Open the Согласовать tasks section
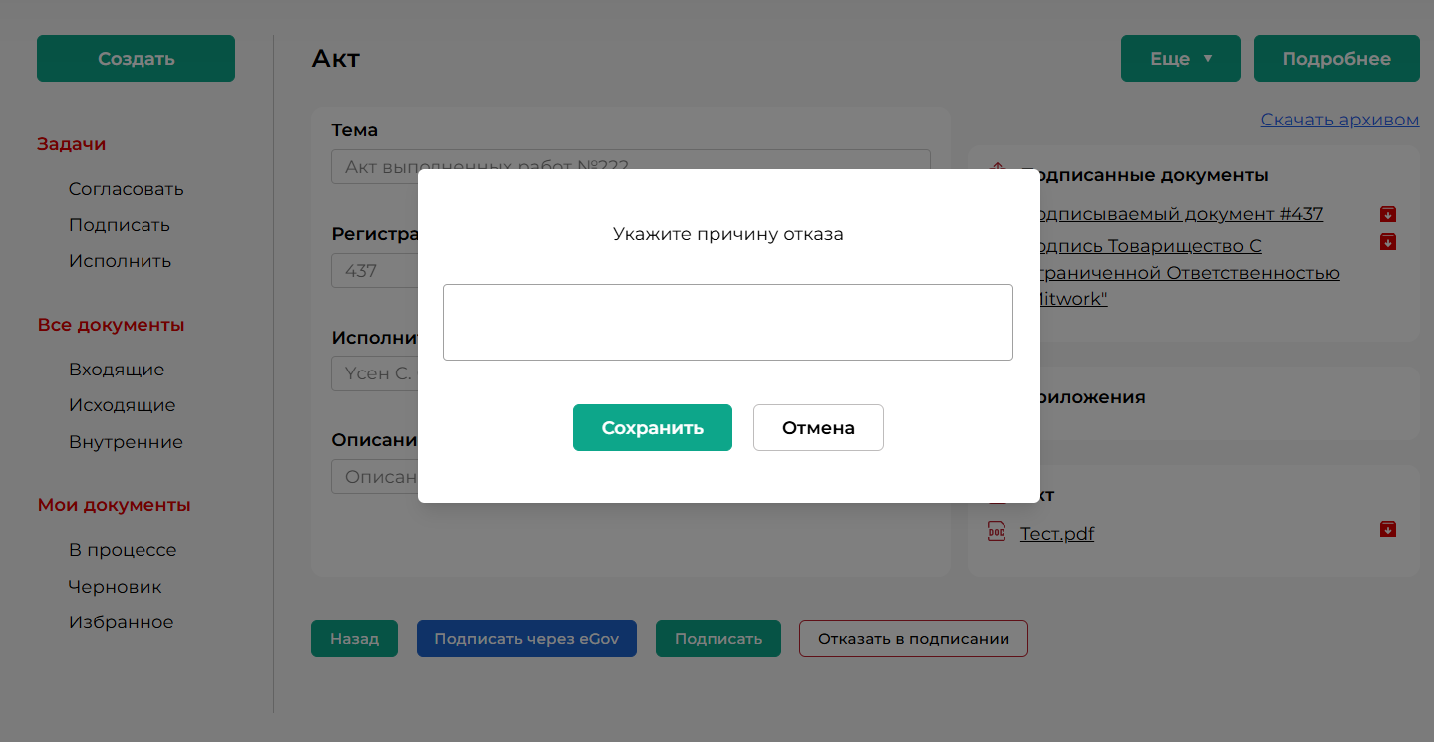Image resolution: width=1434 pixels, height=742 pixels. pos(126,189)
